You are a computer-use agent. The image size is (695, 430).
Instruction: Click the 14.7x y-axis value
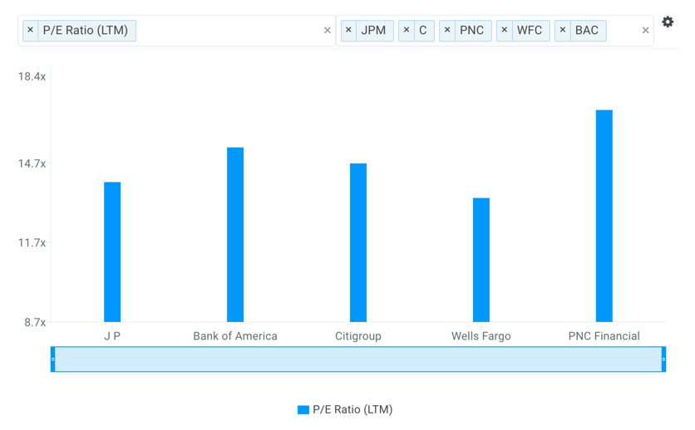click(32, 164)
